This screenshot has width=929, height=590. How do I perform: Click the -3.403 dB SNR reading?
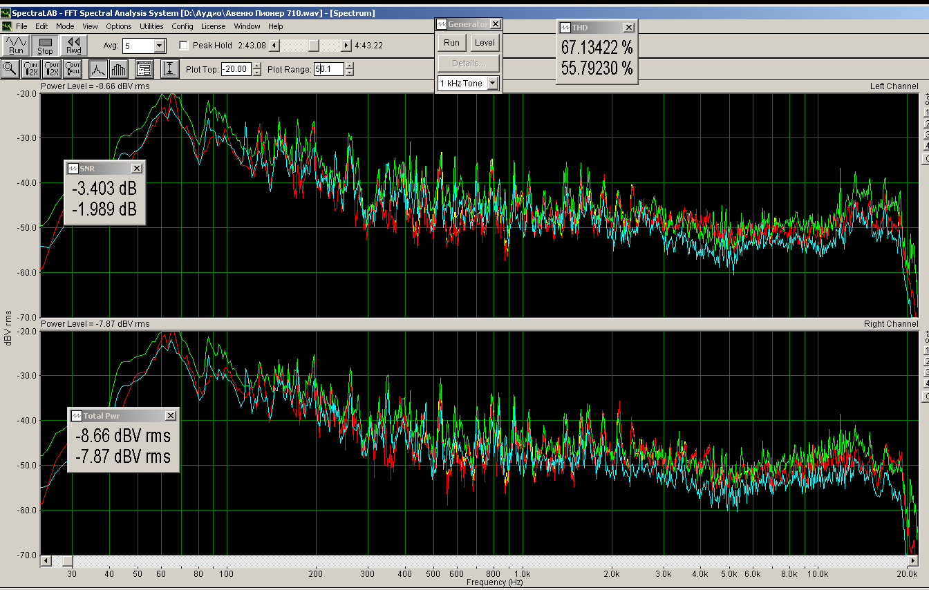click(x=104, y=189)
